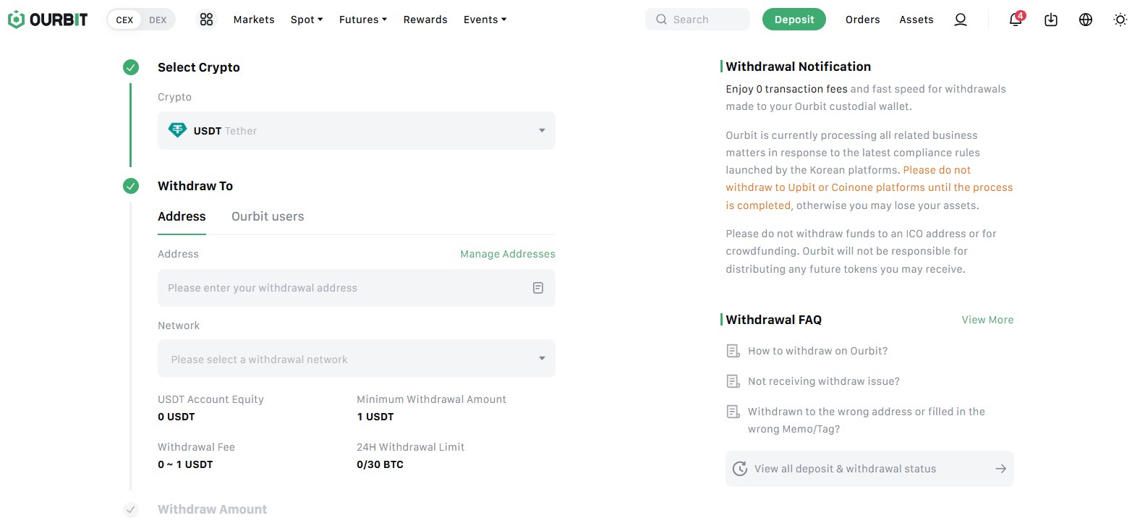This screenshot has height=523, width=1140.
Task: Click the Ourbit logo
Action: point(48,20)
